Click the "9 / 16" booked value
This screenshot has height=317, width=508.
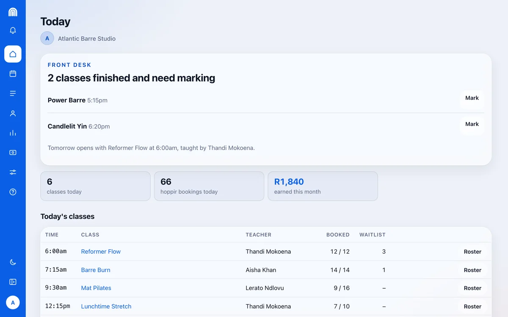pyautogui.click(x=342, y=288)
